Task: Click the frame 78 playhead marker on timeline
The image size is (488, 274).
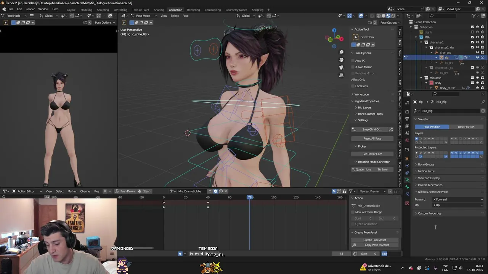Action: (x=250, y=197)
